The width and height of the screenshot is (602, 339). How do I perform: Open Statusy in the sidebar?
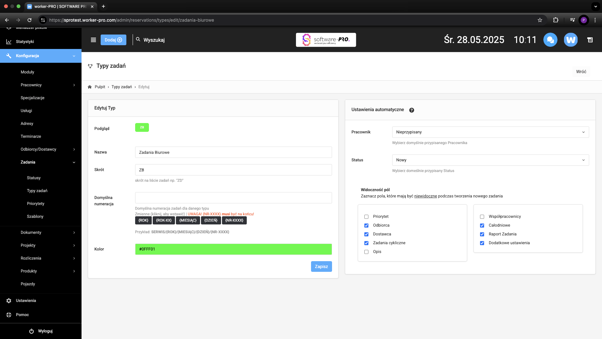click(x=34, y=178)
